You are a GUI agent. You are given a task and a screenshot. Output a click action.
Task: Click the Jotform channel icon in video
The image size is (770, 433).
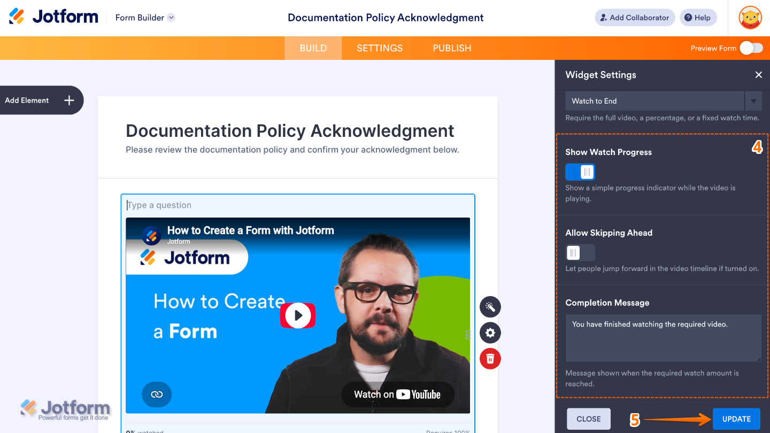[152, 235]
